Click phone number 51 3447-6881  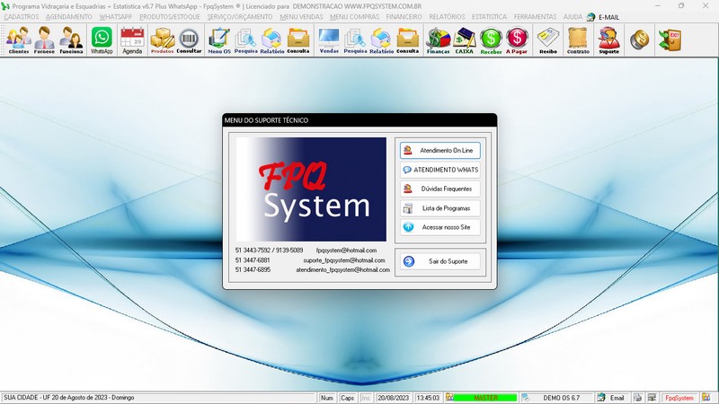click(253, 260)
